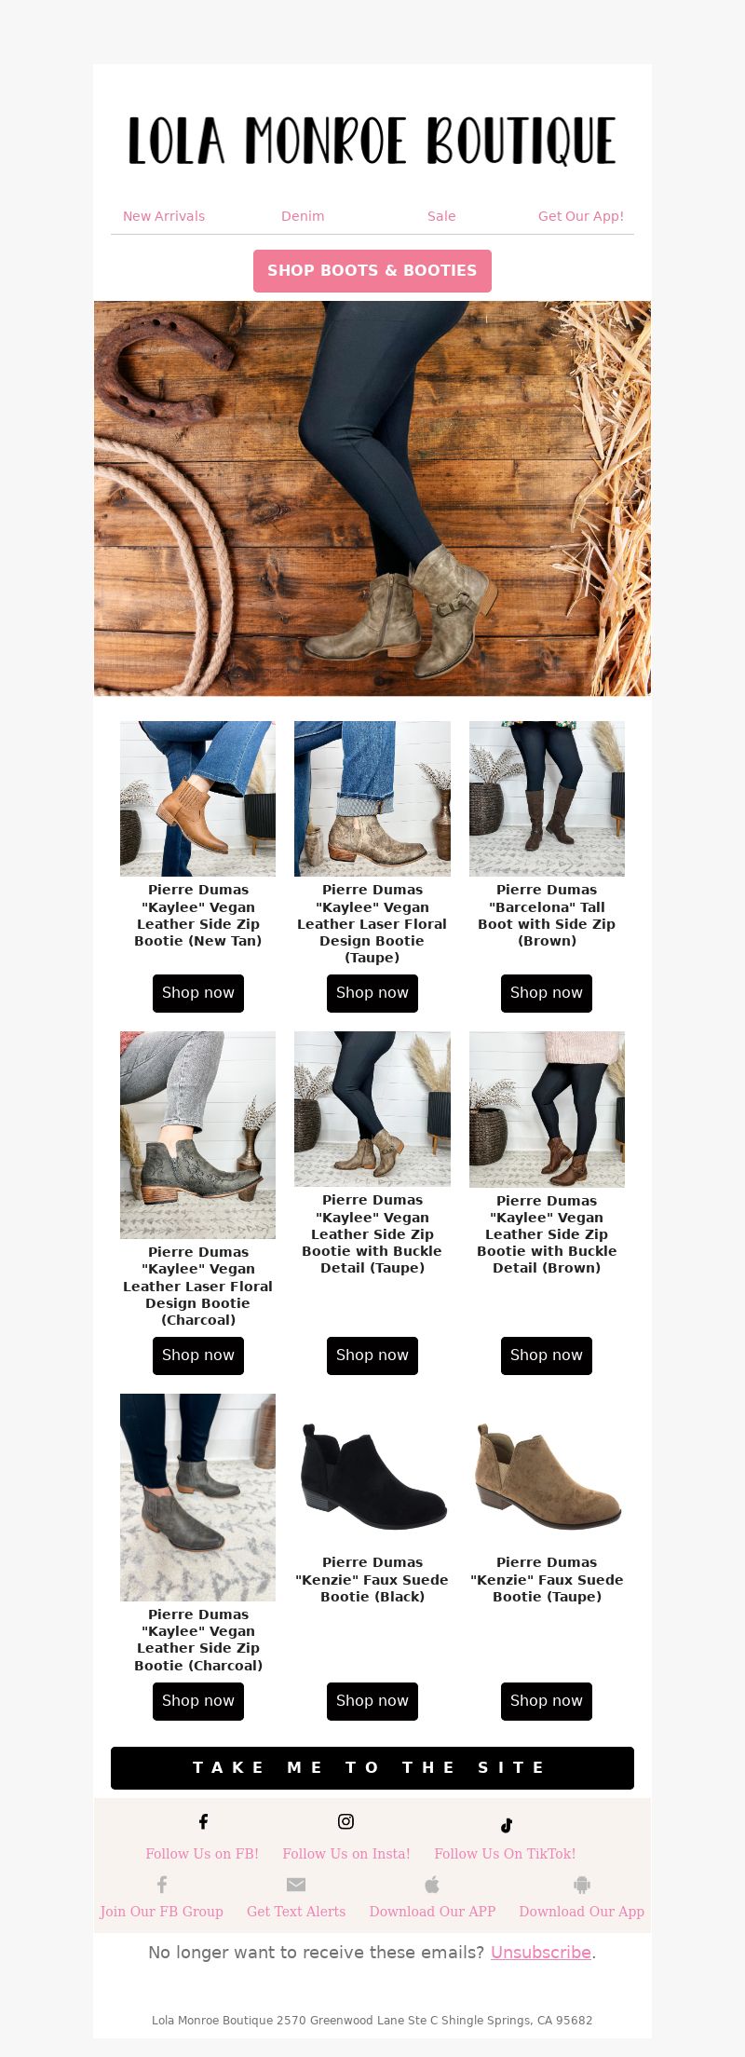Click the Get Our App! link
This screenshot has height=2057, width=745.
tap(581, 216)
